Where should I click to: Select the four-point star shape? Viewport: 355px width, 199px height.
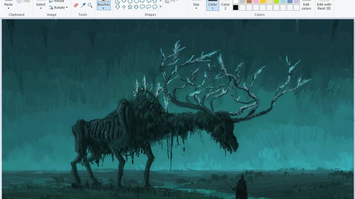point(124,7)
